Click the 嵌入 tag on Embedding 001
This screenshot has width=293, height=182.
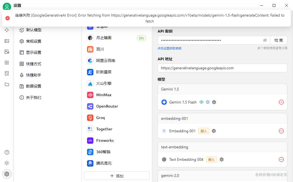click(x=204, y=131)
